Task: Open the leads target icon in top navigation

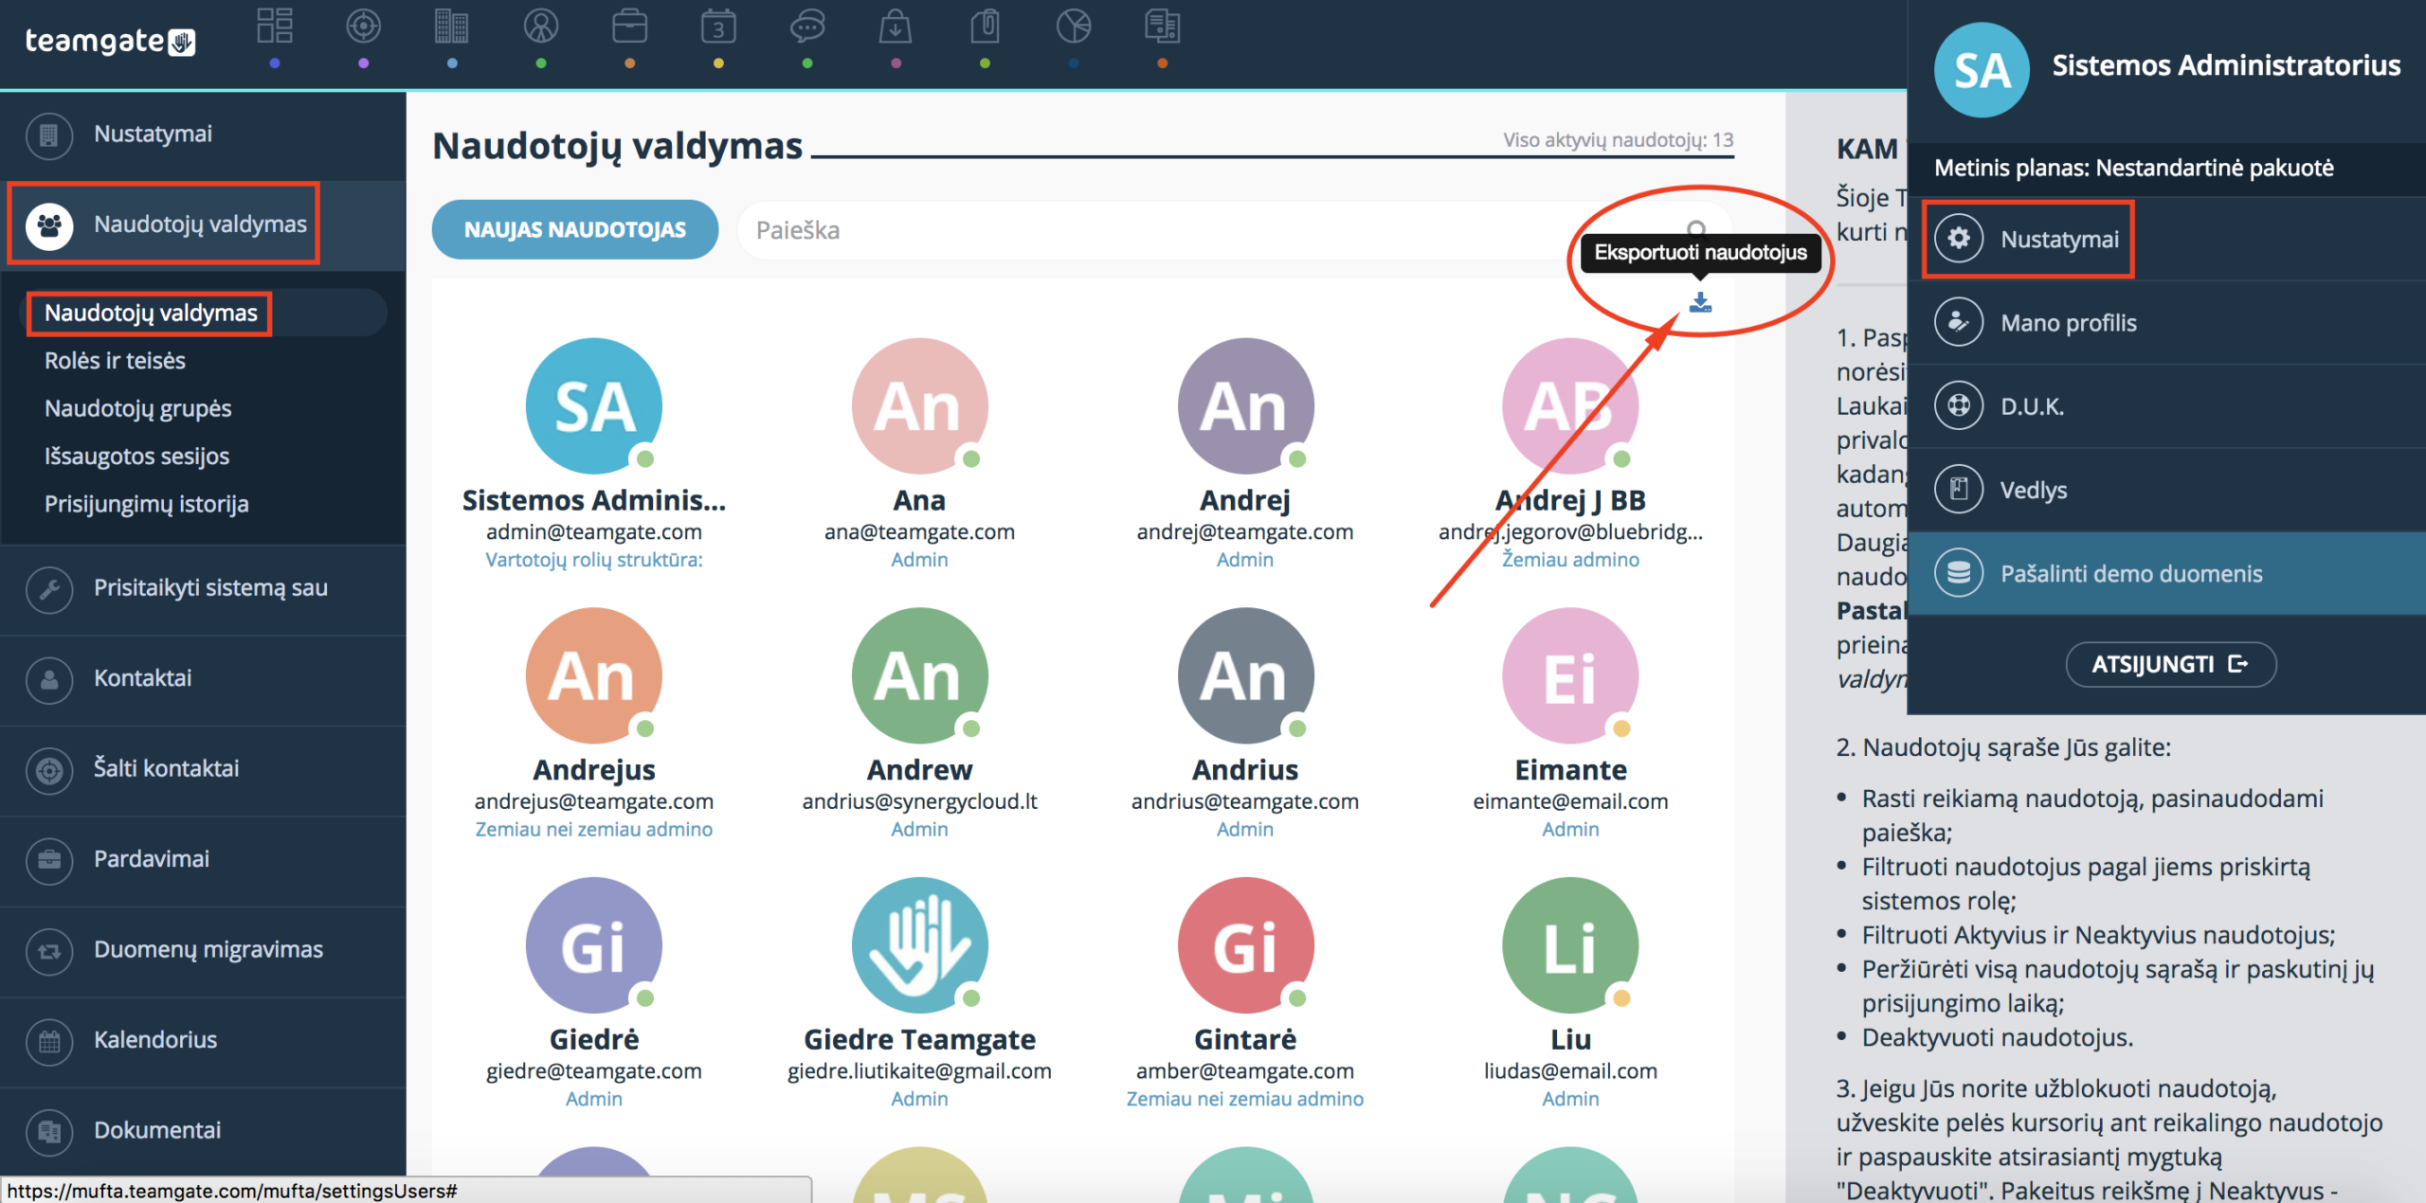Action: 364,26
